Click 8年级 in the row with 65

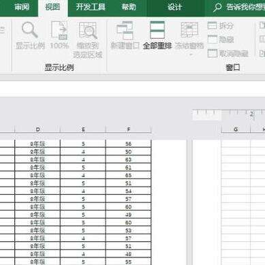pos(37,175)
